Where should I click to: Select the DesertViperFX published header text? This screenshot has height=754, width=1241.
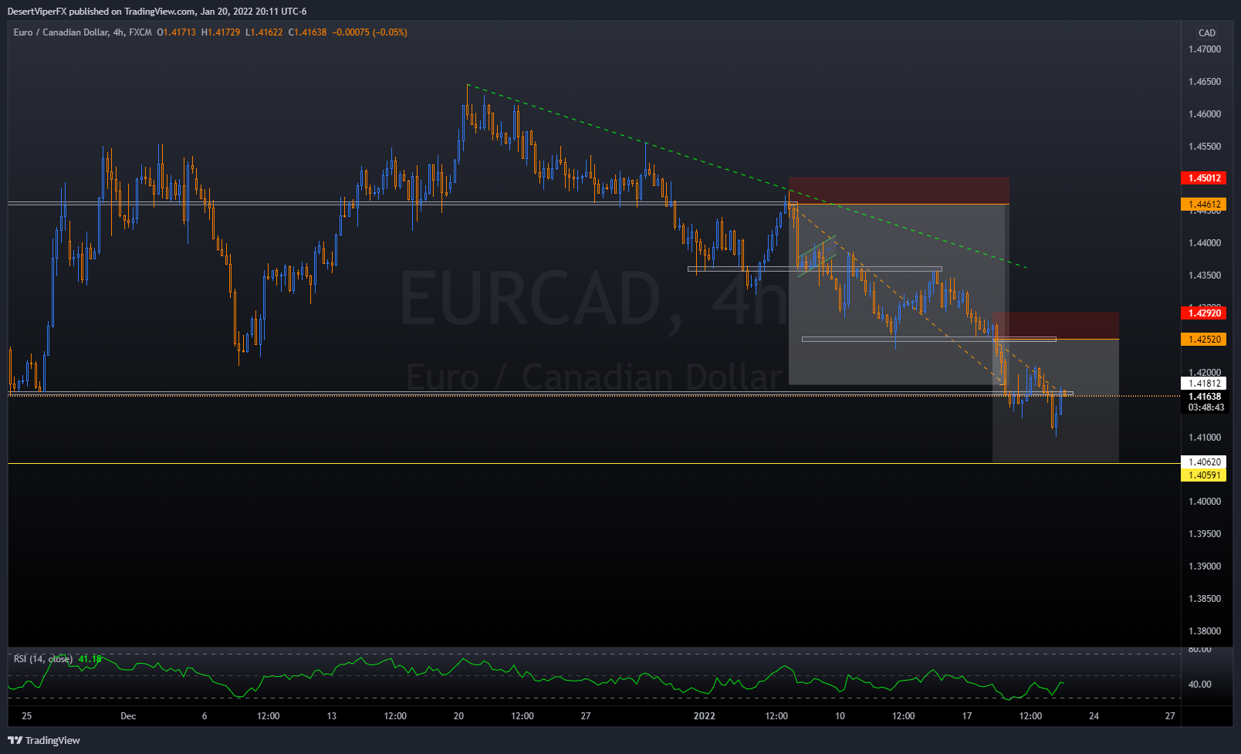[x=157, y=12]
